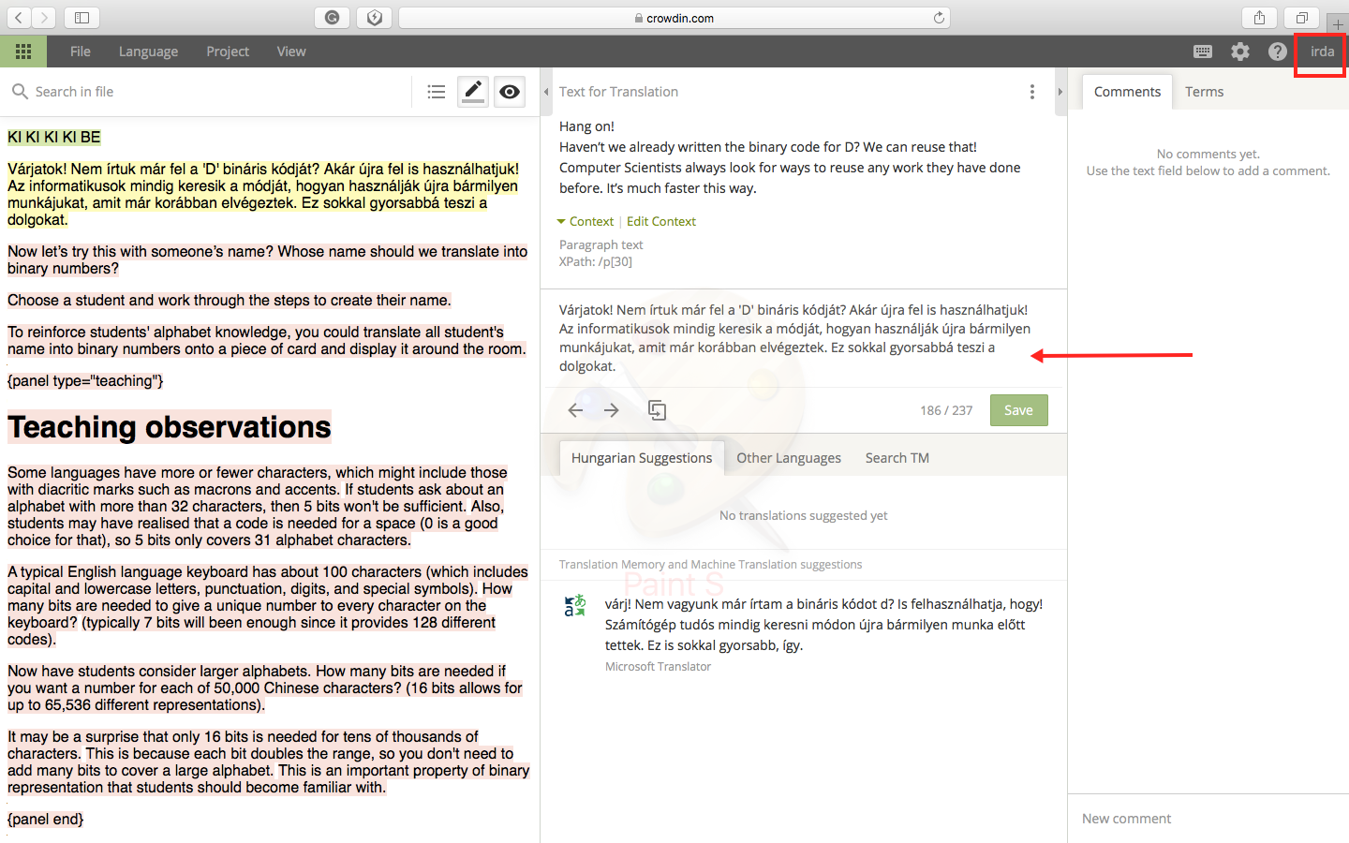Save the Hungarian translation
Viewport: 1349px width, 843px height.
(x=1019, y=410)
